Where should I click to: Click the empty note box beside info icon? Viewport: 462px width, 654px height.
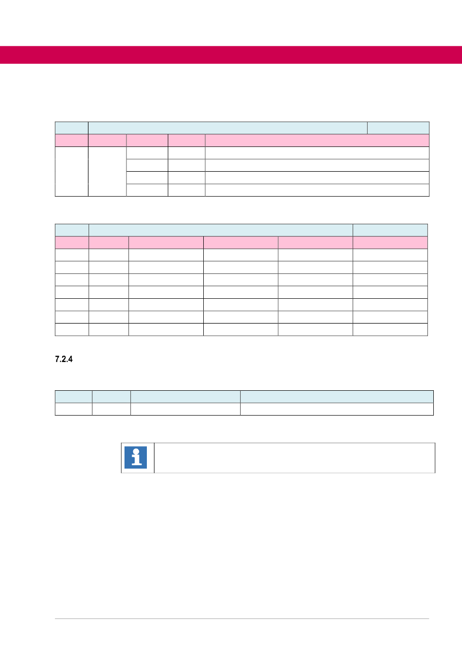tap(294, 457)
